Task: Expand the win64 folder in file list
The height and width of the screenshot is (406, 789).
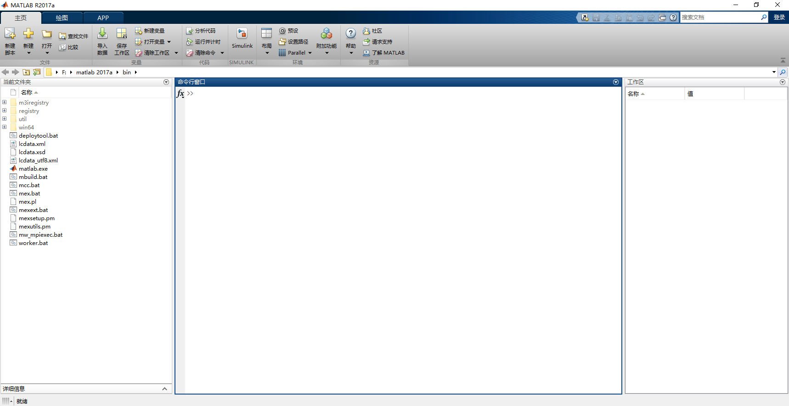Action: (x=5, y=127)
